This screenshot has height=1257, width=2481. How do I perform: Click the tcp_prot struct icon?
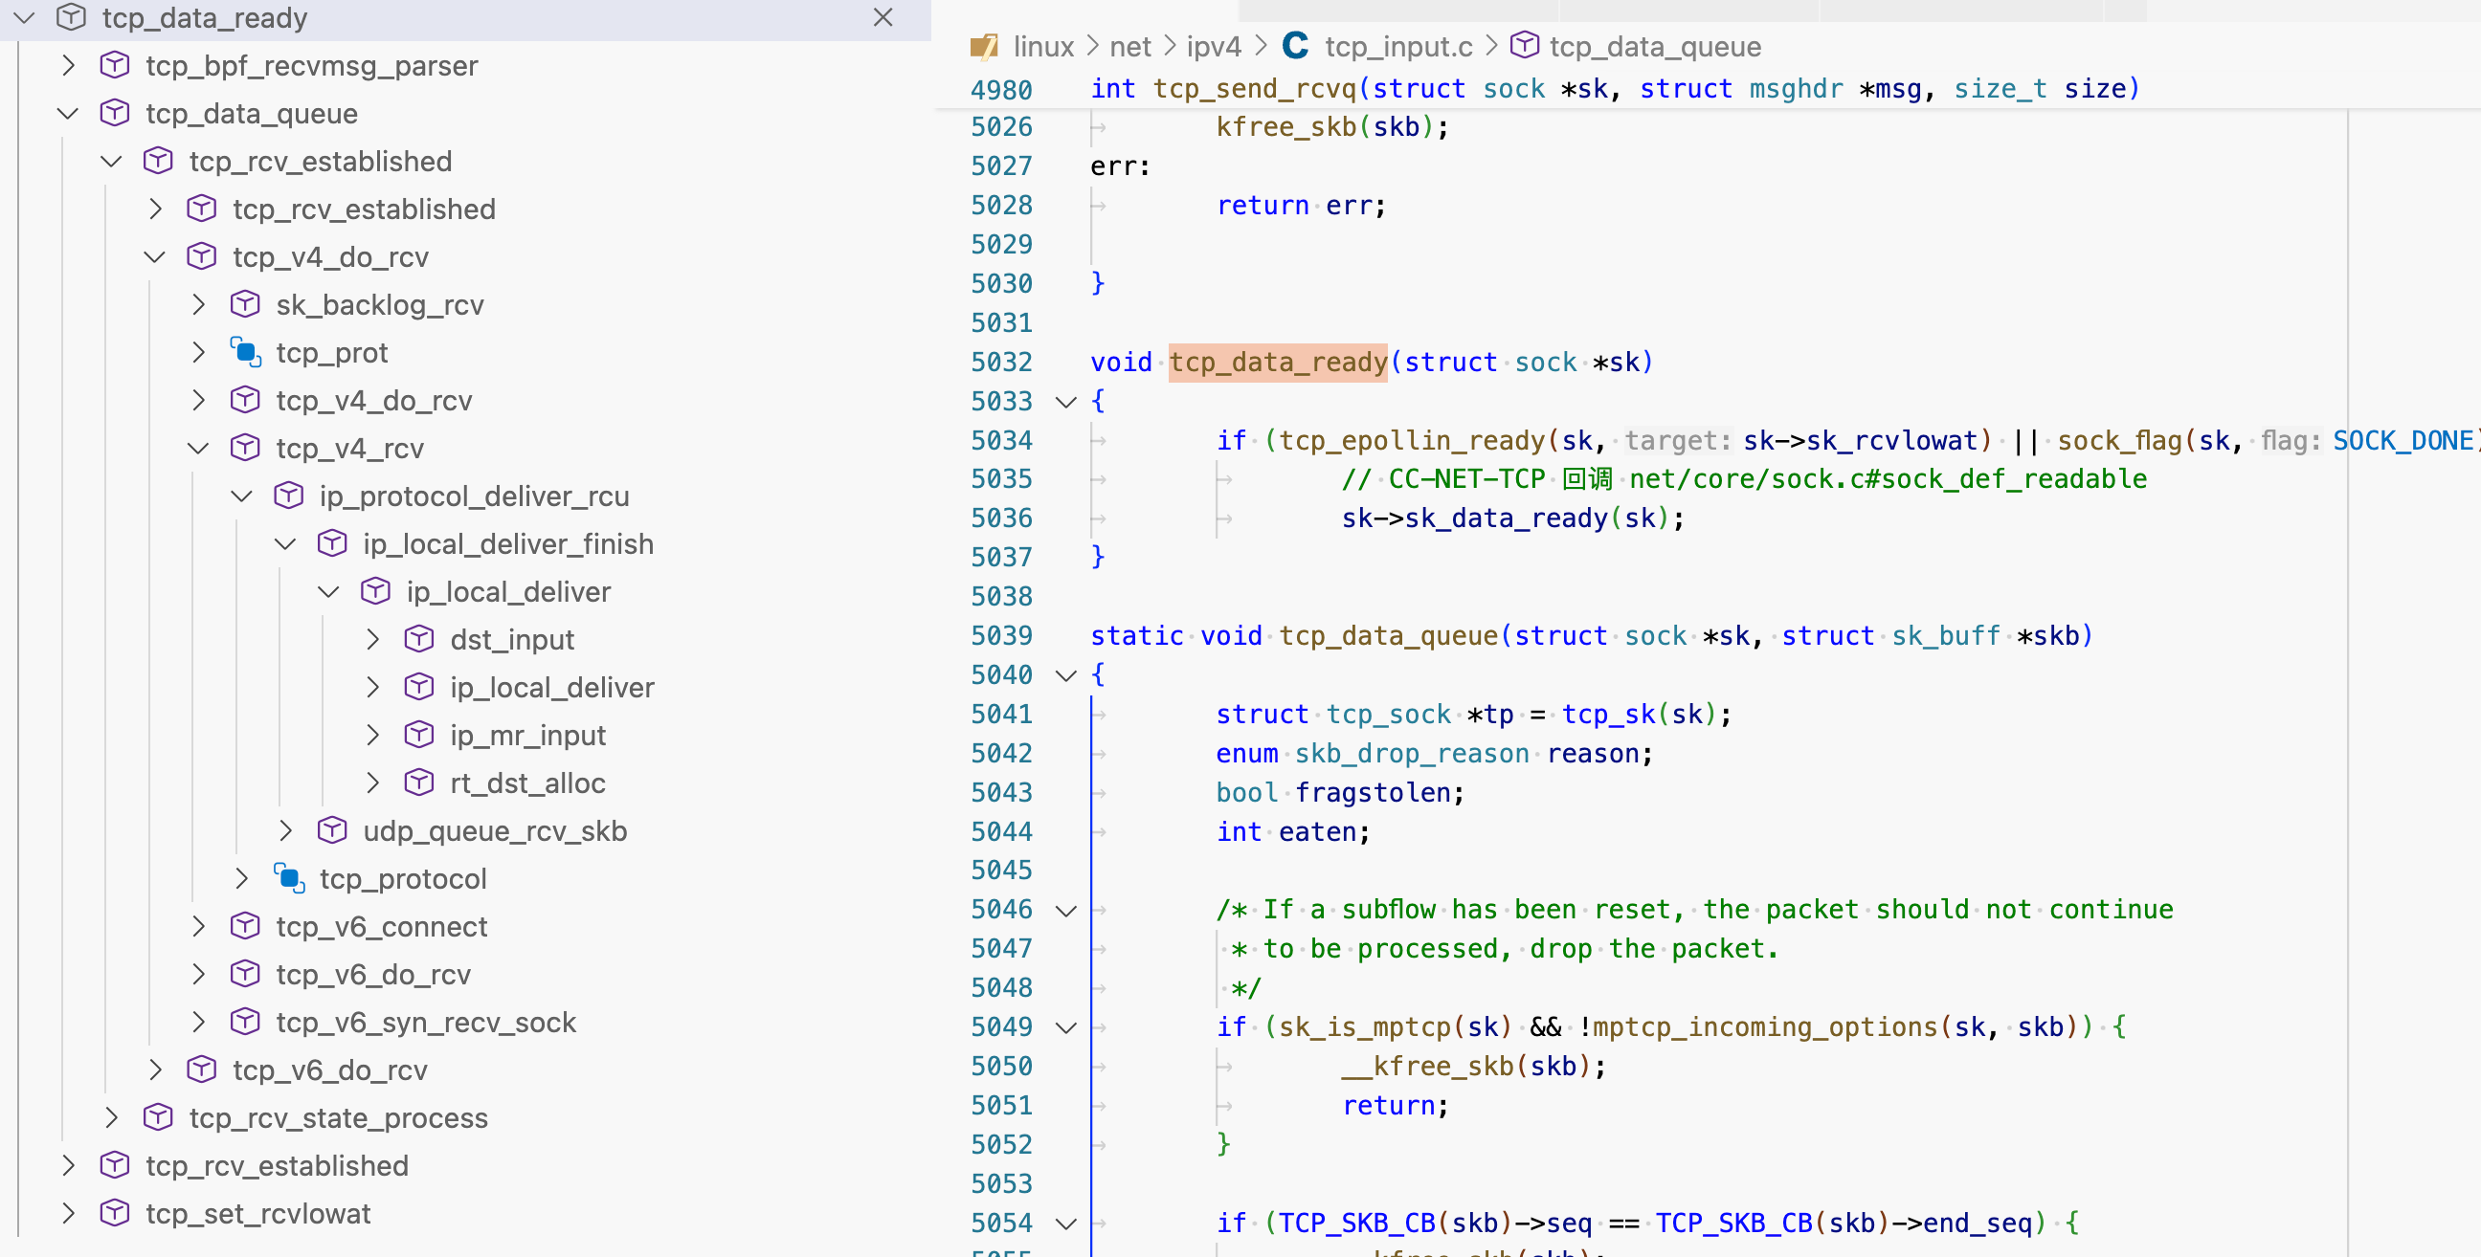(246, 352)
